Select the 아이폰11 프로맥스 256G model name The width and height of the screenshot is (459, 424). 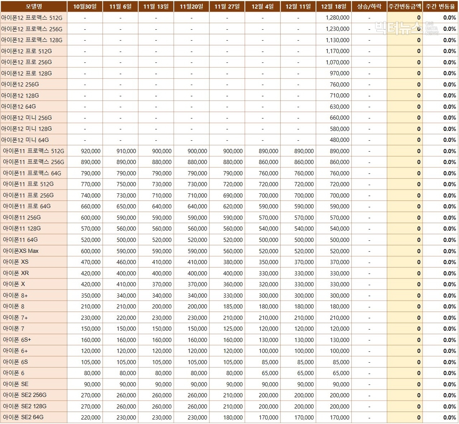(34, 162)
